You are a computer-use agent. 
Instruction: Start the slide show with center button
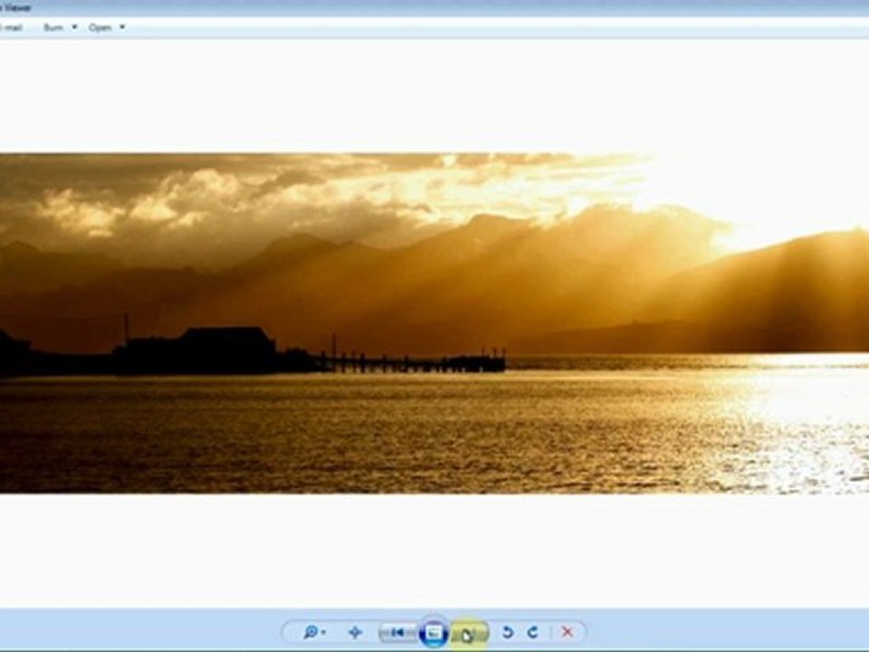[434, 632]
